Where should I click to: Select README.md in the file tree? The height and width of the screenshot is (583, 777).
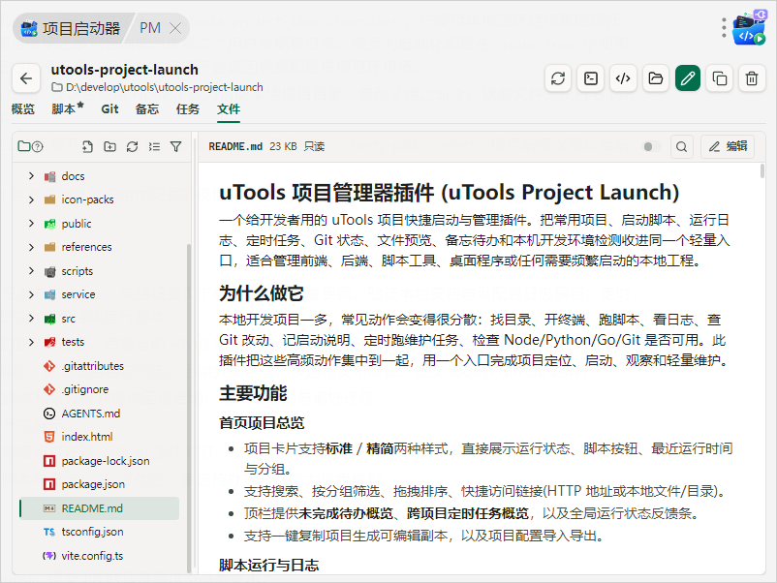(100, 508)
